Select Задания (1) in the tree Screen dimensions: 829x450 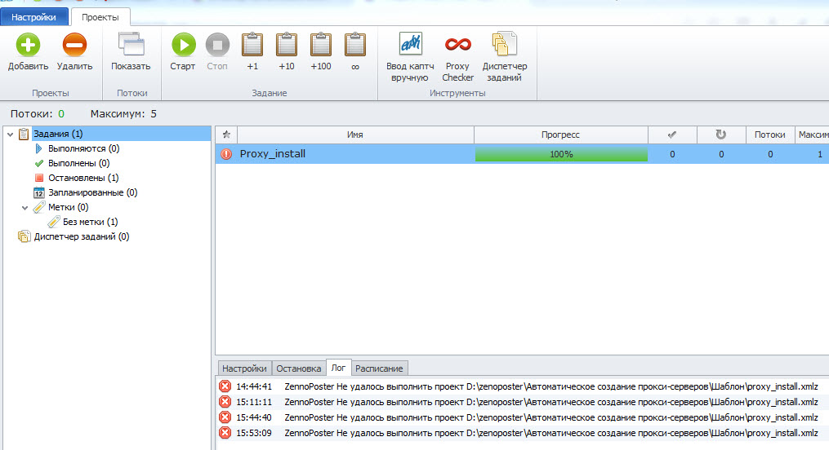click(x=58, y=134)
